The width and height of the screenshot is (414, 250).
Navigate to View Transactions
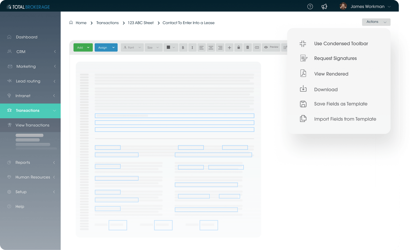click(x=32, y=125)
